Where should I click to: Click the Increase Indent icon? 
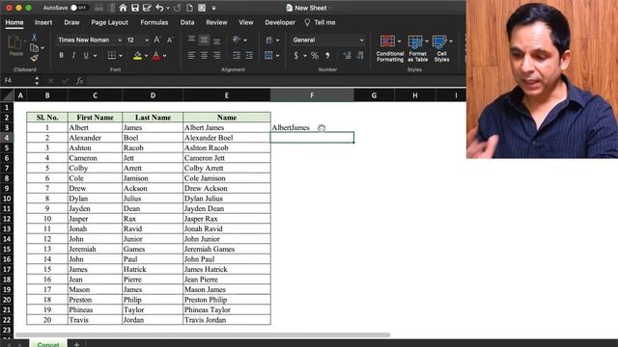coord(249,56)
